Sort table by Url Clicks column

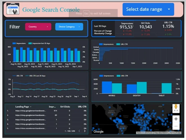(65, 107)
